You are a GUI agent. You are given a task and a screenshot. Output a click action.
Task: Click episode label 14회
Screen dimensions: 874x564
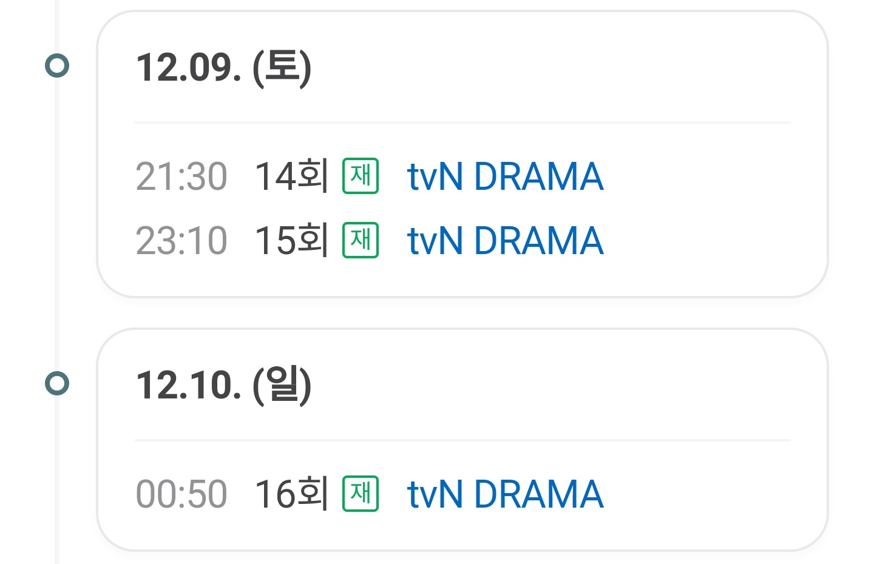(x=292, y=176)
